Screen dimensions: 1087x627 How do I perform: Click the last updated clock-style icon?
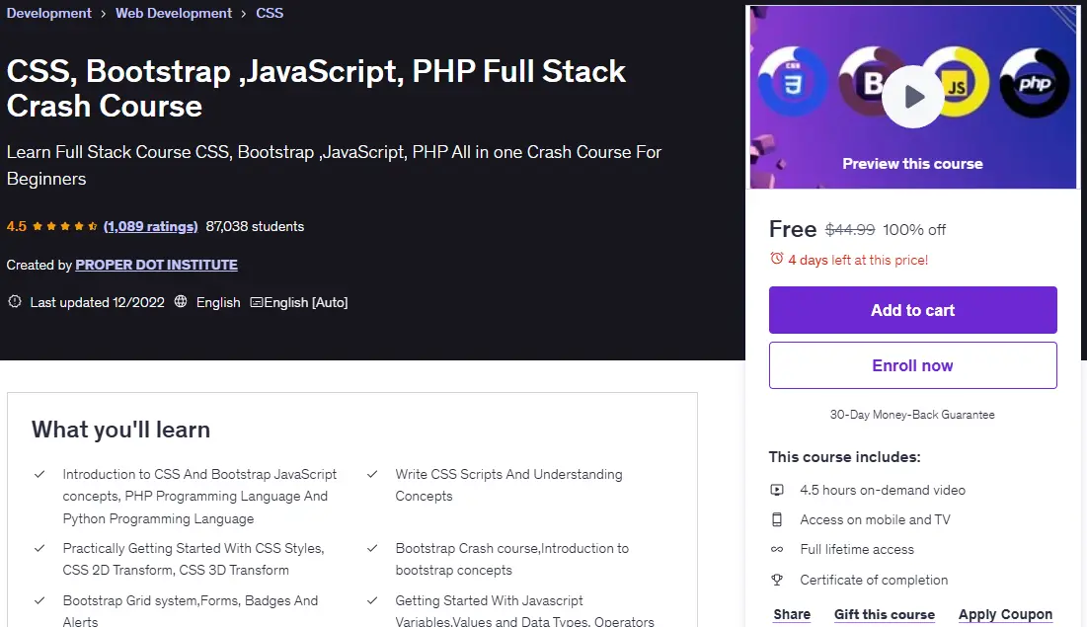pos(15,302)
